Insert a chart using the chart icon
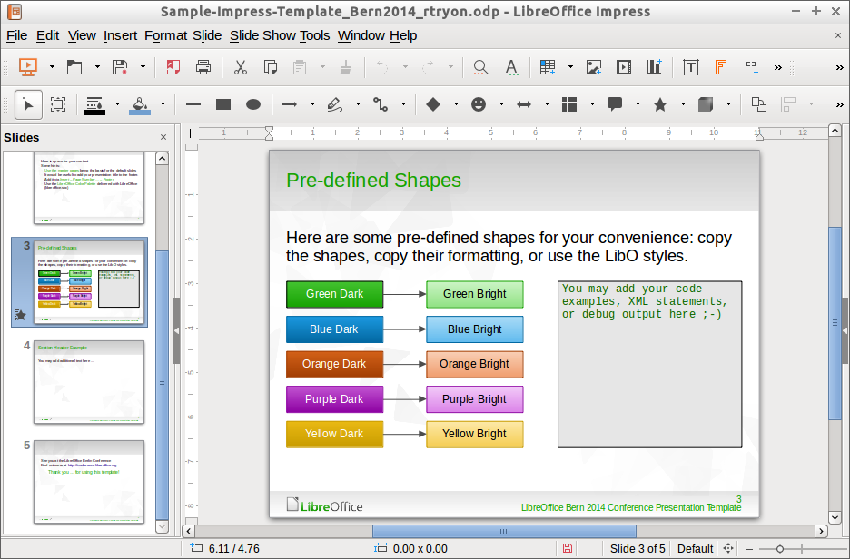Viewport: 850px width, 559px height. (654, 67)
